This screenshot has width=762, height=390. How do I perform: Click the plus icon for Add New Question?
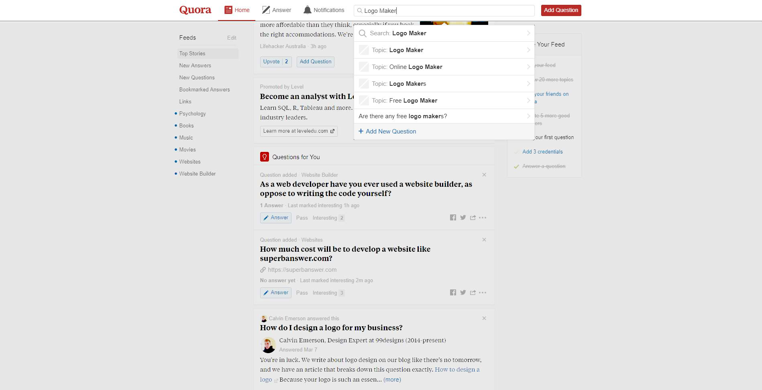(361, 131)
